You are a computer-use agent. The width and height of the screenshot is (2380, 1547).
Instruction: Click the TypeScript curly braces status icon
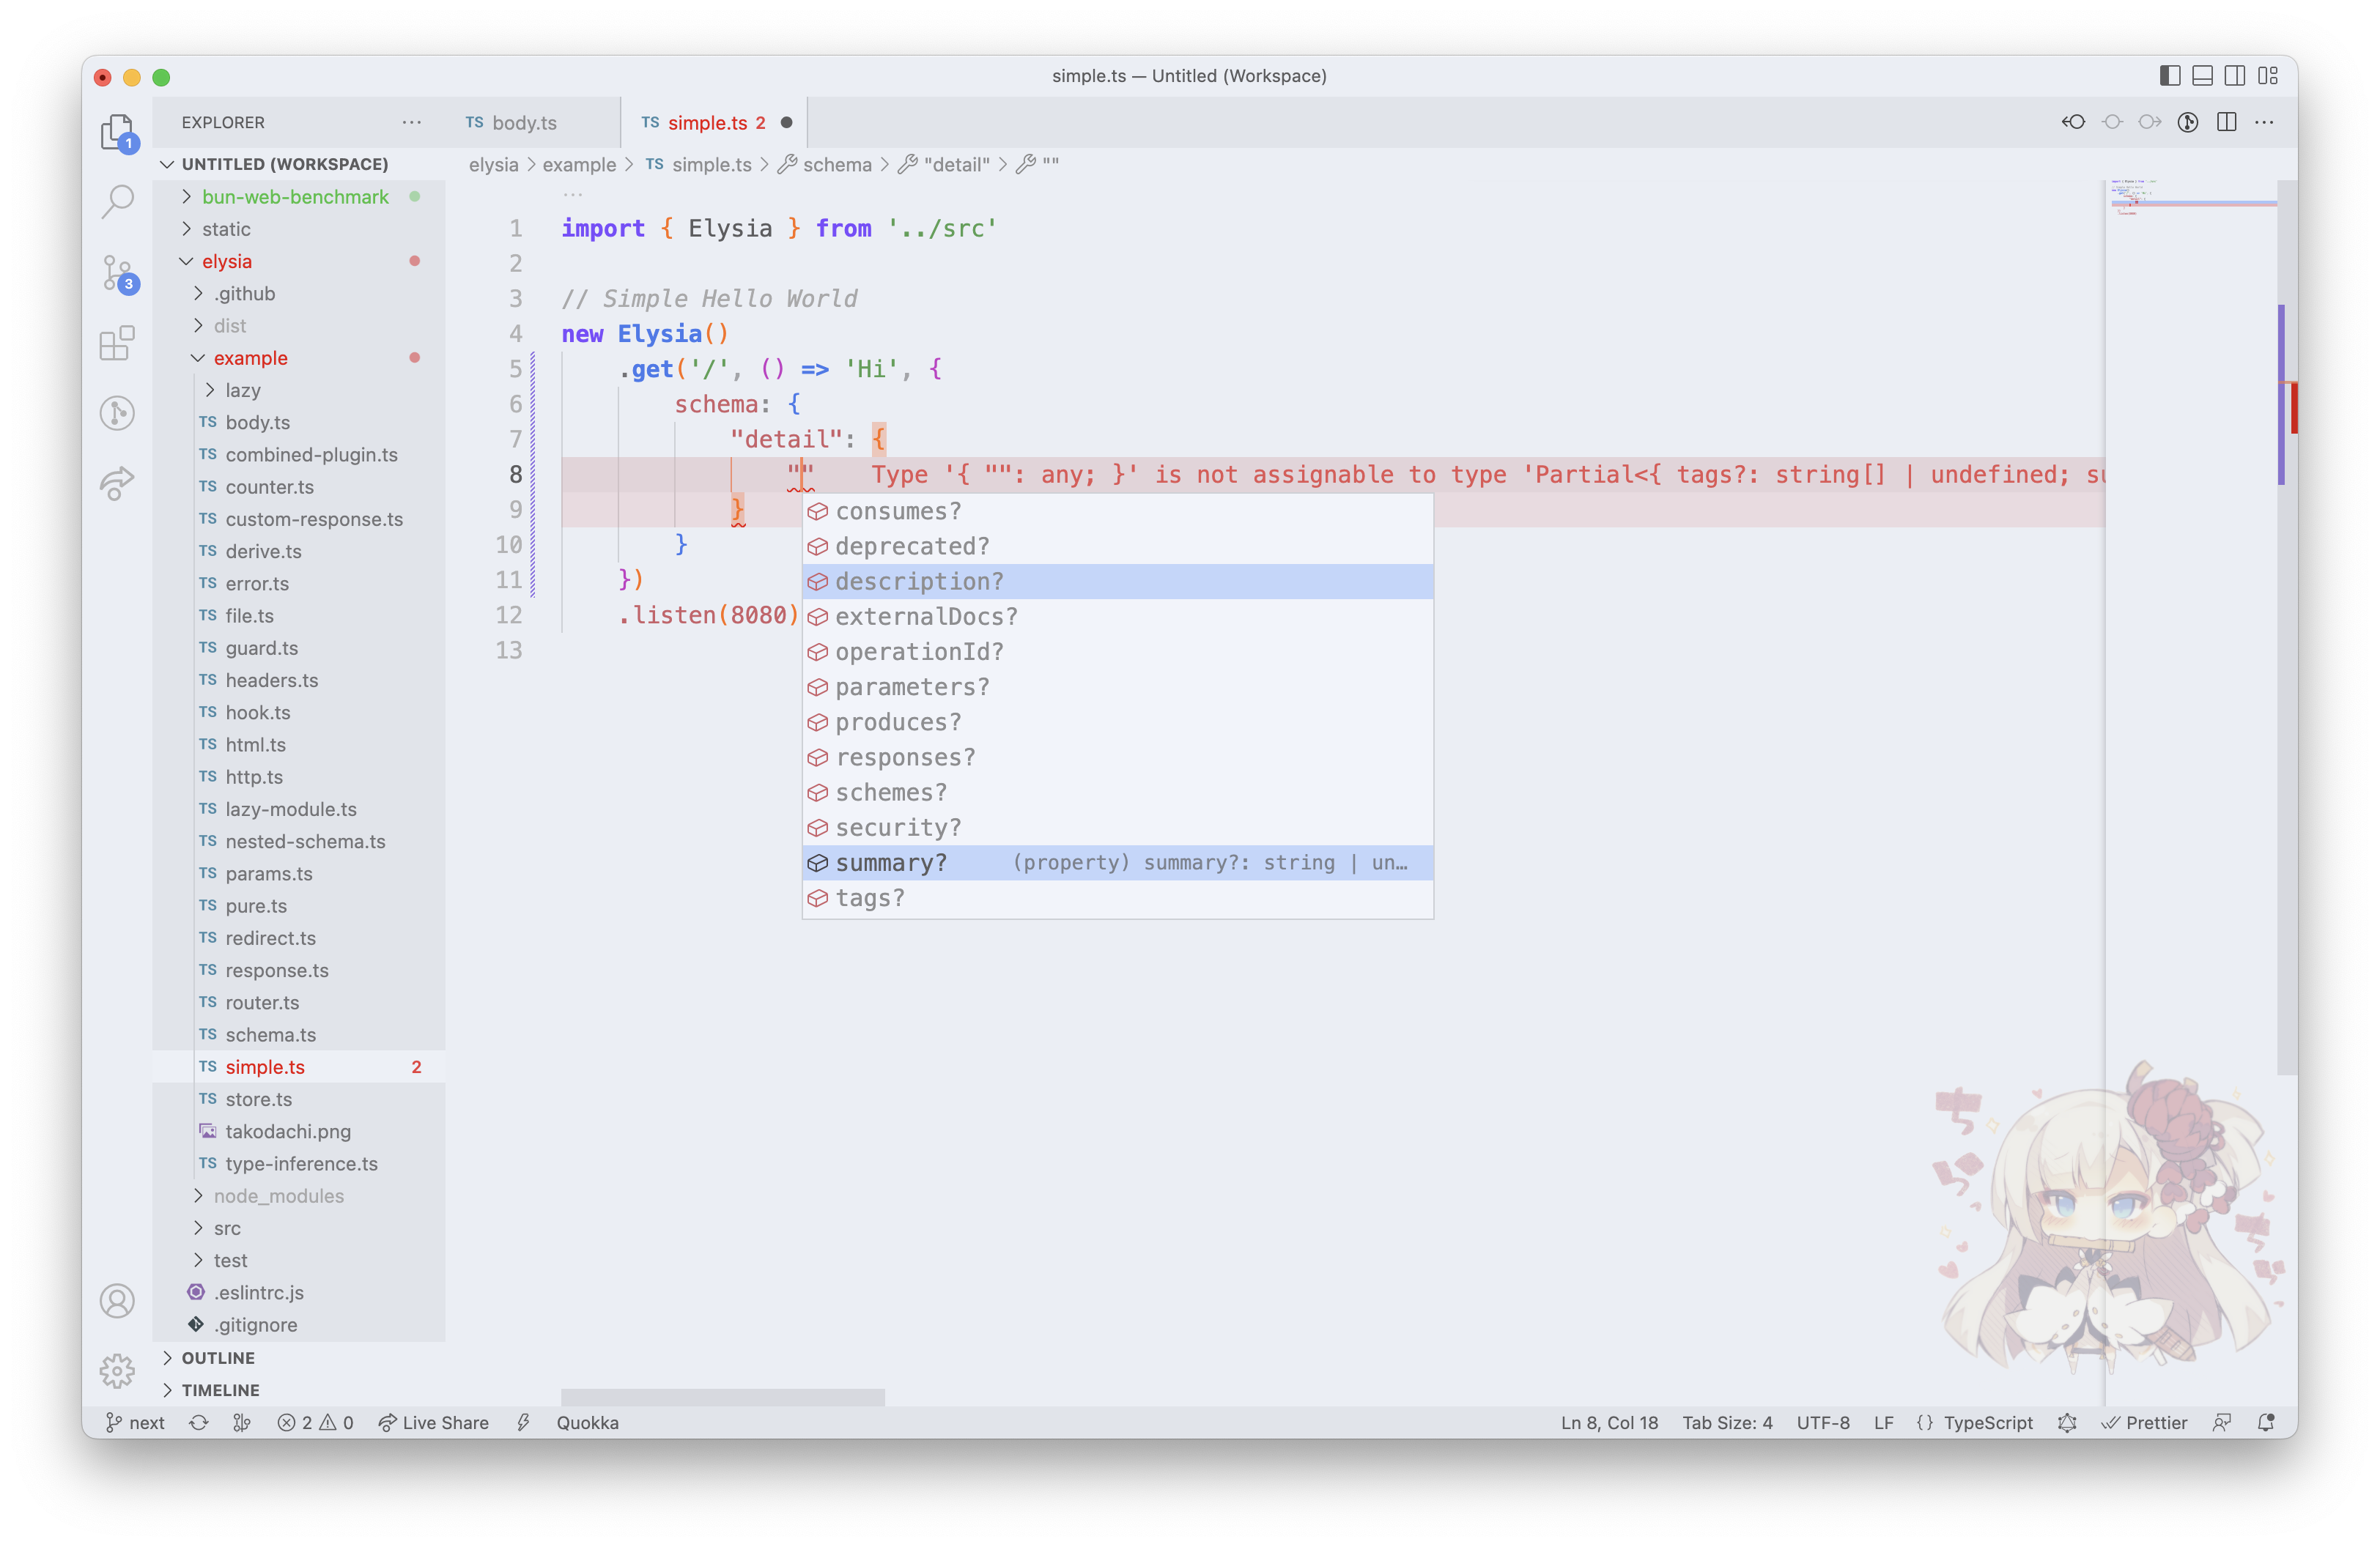(1924, 1422)
